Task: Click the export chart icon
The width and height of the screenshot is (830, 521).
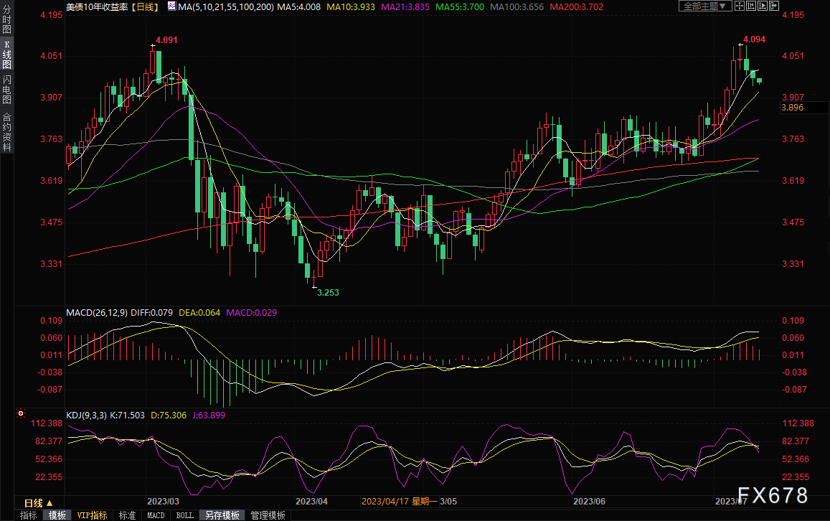Action: [774, 6]
